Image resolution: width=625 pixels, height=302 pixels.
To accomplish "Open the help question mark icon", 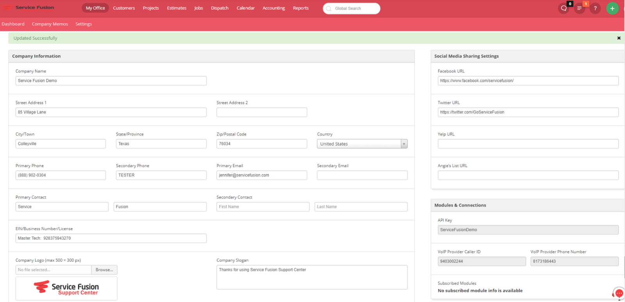I will (x=595, y=8).
